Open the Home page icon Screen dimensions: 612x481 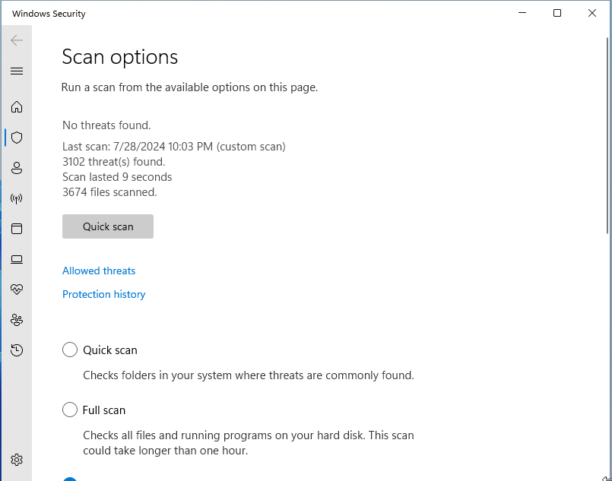[x=17, y=107]
